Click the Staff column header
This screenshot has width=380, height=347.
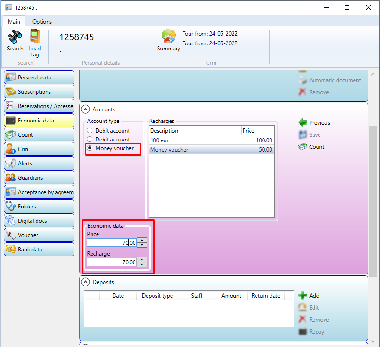click(x=196, y=296)
